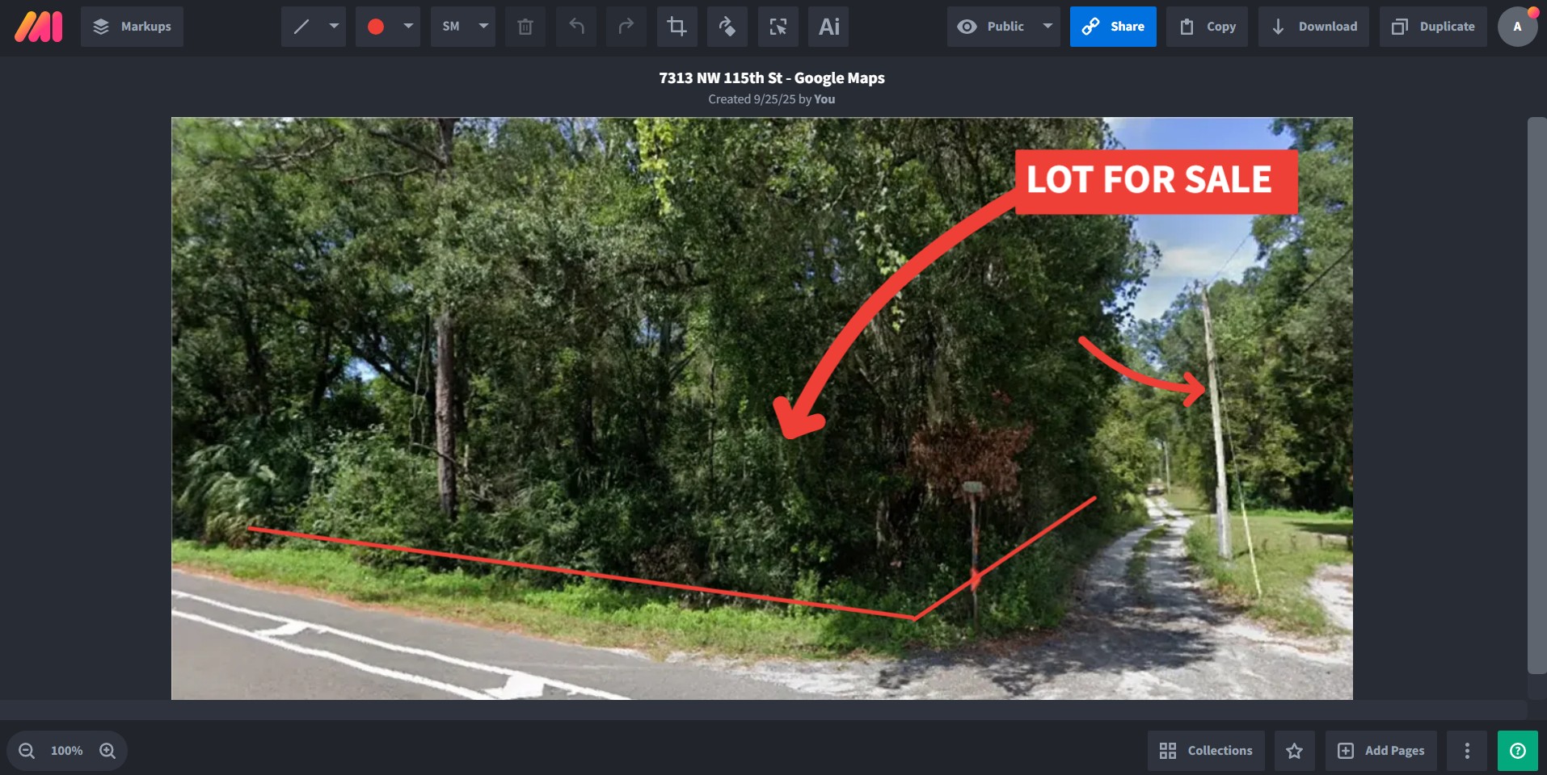Open the AI tool
This screenshot has width=1547, height=775.
click(x=828, y=27)
